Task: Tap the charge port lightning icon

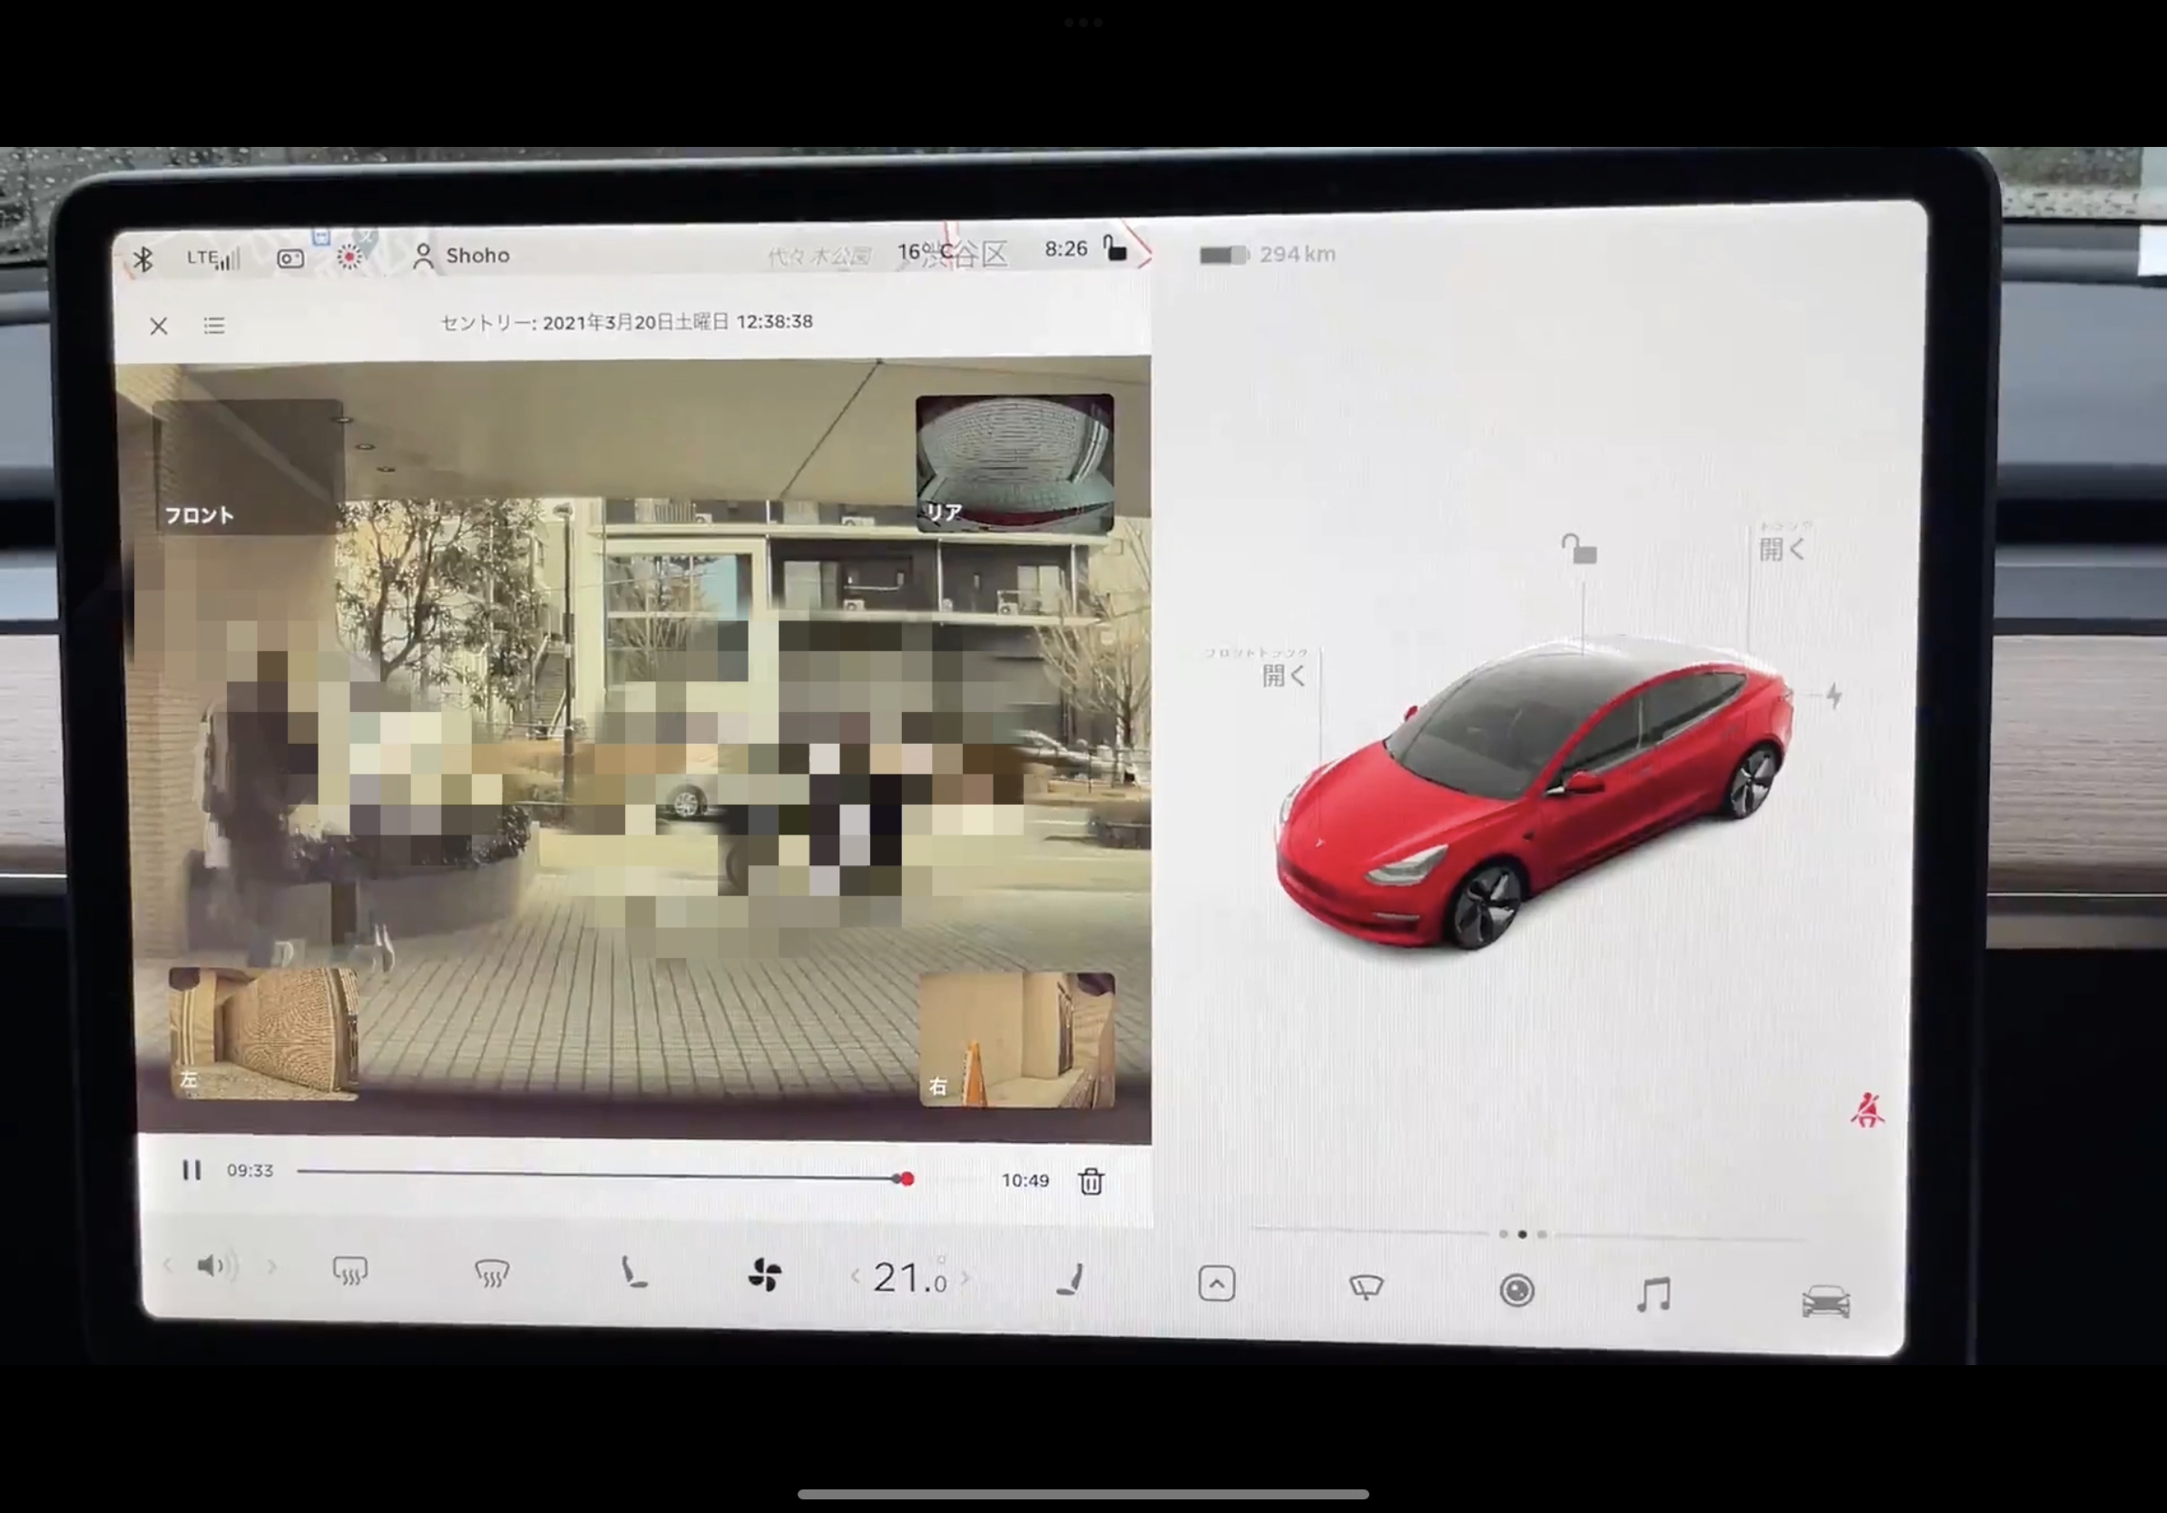Action: [1833, 696]
